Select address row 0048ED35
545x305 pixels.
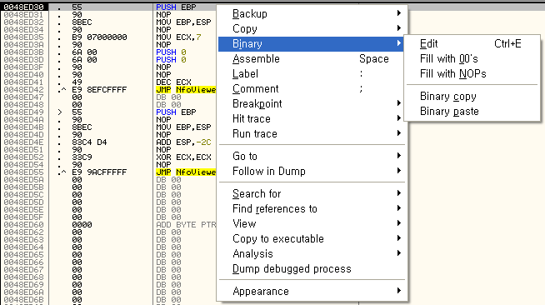(x=23, y=37)
